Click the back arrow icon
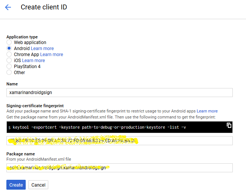 pos(8,7)
